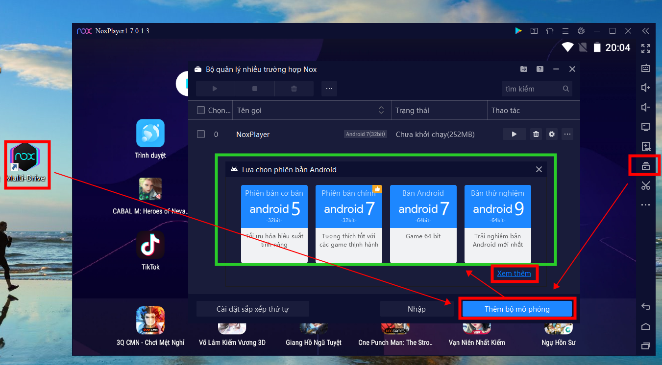Open the toolbar three-dots more options
This screenshot has width=662, height=365.
pos(329,89)
